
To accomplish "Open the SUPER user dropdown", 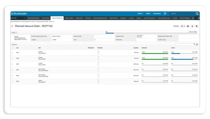I will tap(140, 13).
